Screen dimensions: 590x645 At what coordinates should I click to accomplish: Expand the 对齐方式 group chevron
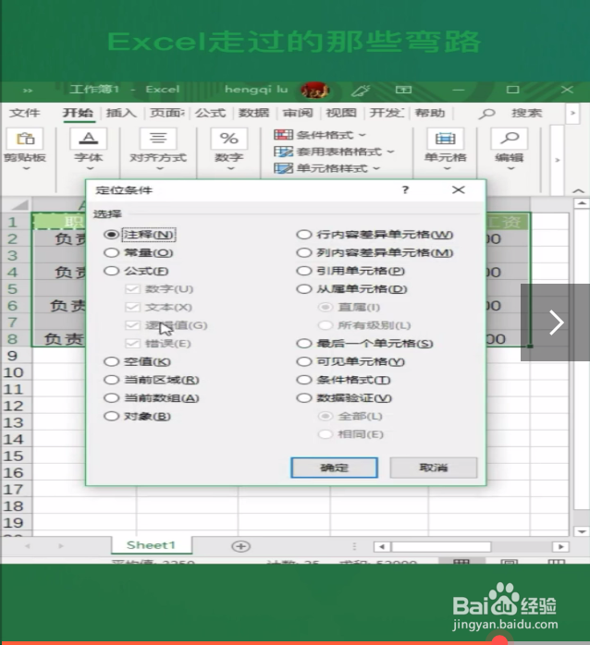point(160,169)
